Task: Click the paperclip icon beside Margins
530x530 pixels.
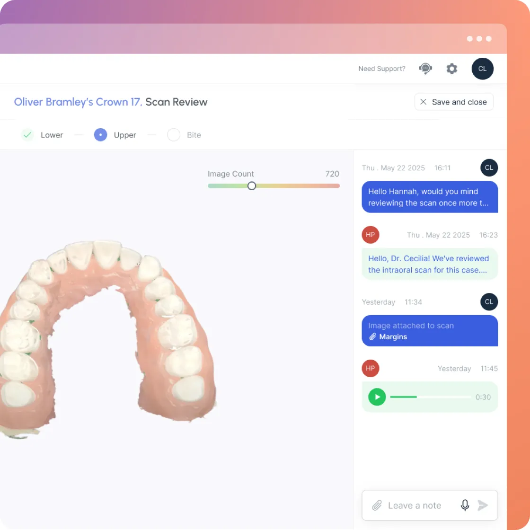Action: [372, 336]
